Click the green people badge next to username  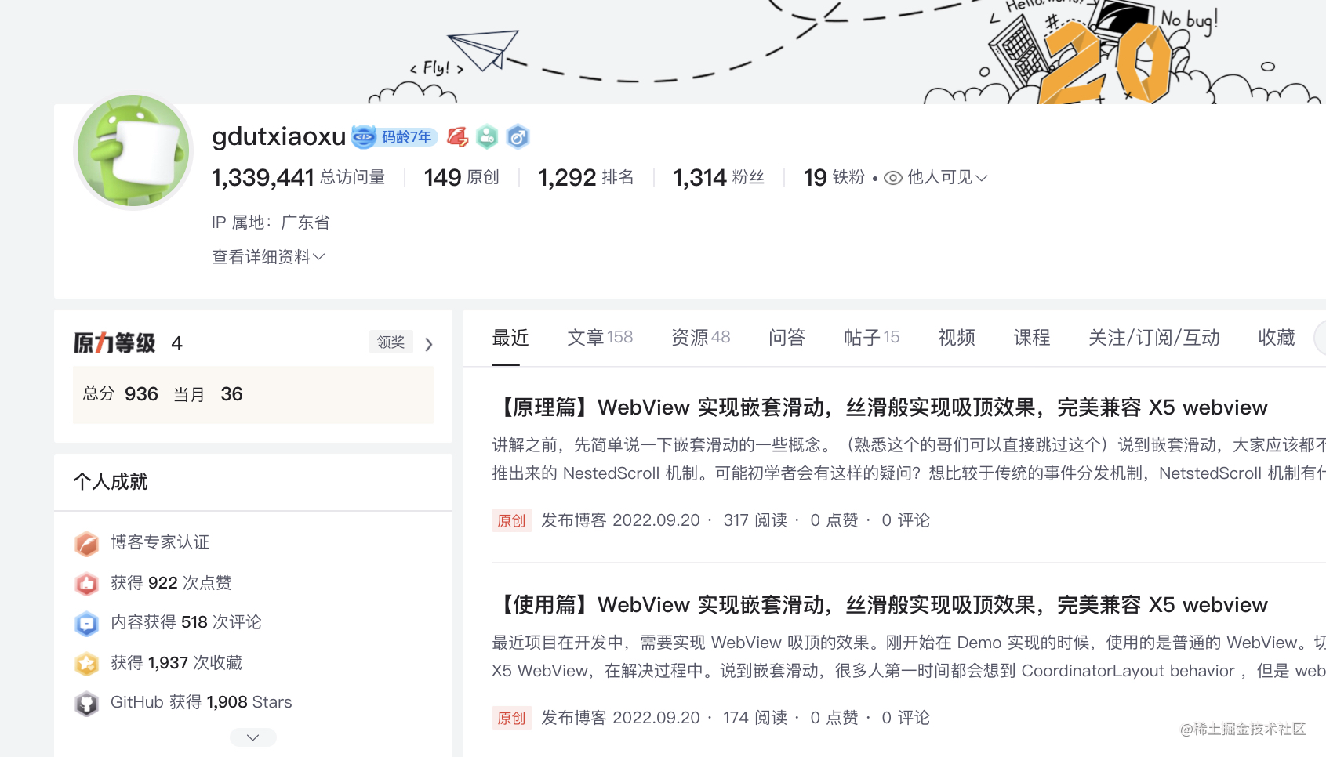click(x=487, y=137)
